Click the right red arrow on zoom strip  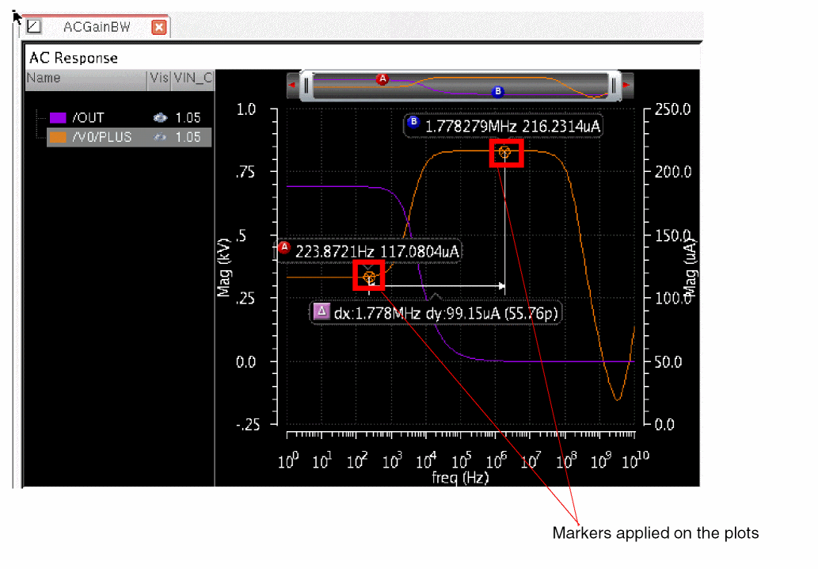pyautogui.click(x=627, y=84)
